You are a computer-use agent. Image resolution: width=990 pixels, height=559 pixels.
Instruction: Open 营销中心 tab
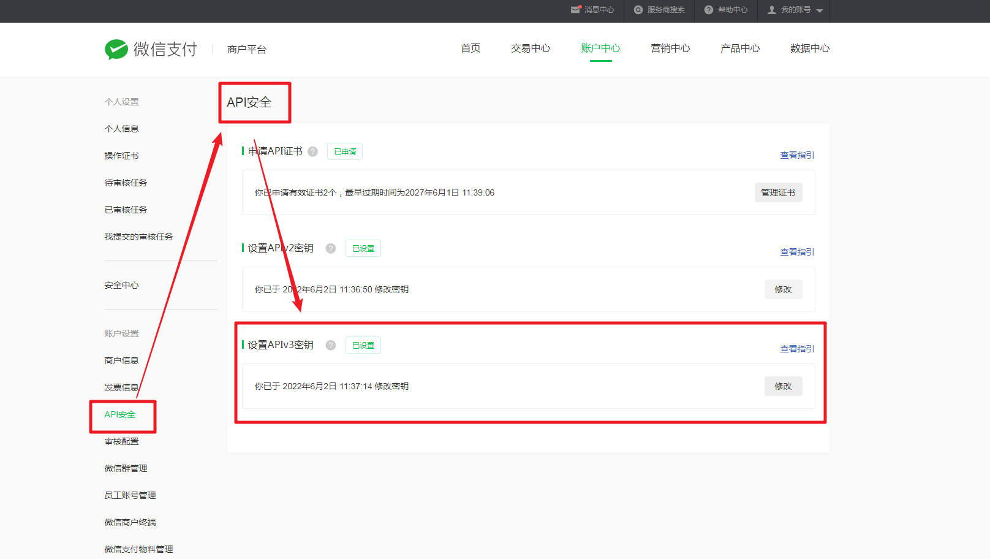670,48
